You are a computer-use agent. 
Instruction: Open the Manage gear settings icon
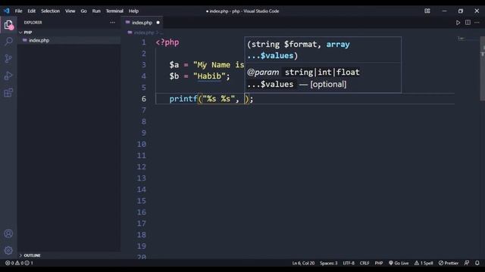[x=8, y=250]
